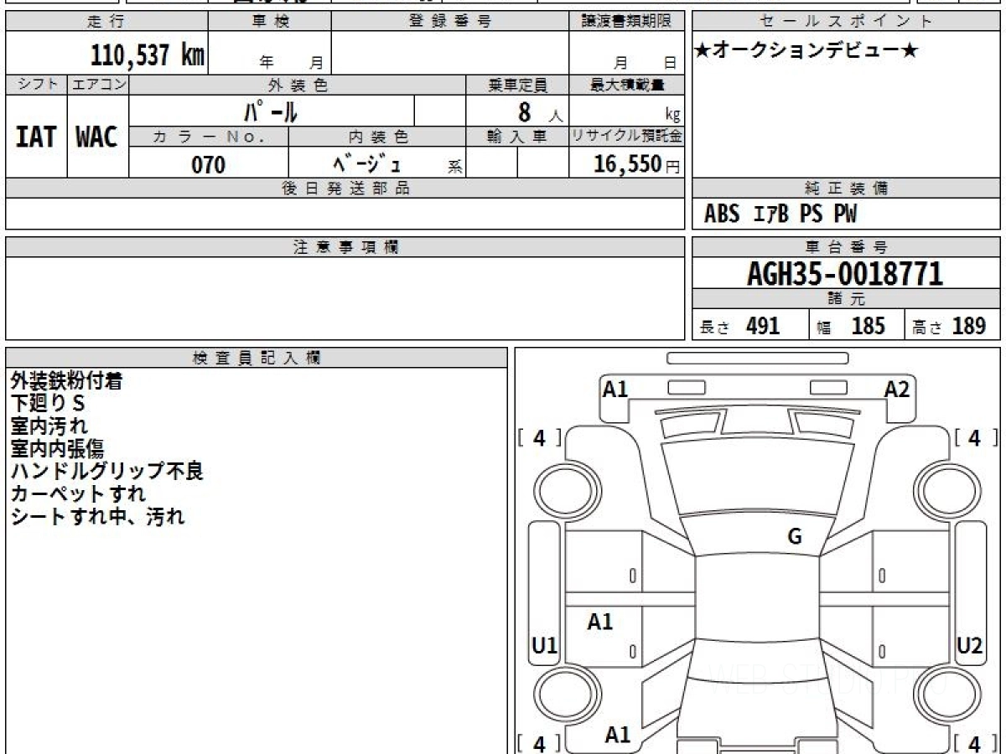This screenshot has height=754, width=1006.
Task: Select the 高さ 189 height cell
Action: pos(952,326)
